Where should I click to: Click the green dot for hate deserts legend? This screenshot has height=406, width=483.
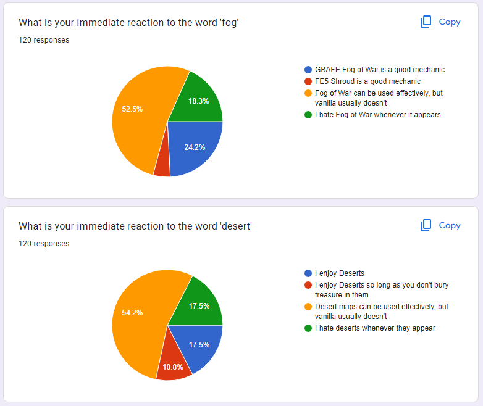pos(308,328)
